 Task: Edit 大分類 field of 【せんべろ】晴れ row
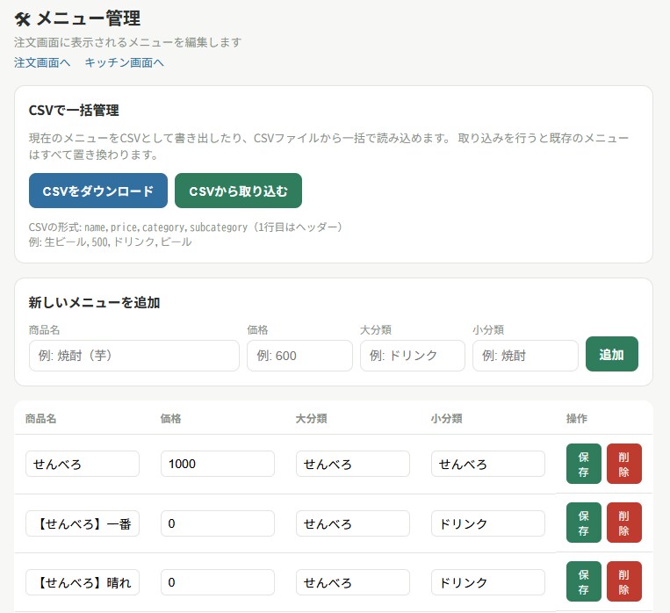click(x=353, y=582)
